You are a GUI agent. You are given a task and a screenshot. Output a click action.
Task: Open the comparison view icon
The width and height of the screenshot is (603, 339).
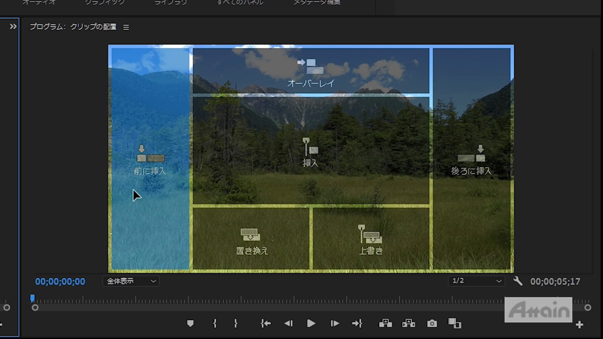click(x=455, y=323)
